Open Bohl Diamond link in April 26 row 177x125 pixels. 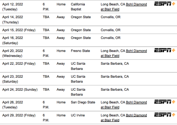pyautogui.click(x=124, y=105)
